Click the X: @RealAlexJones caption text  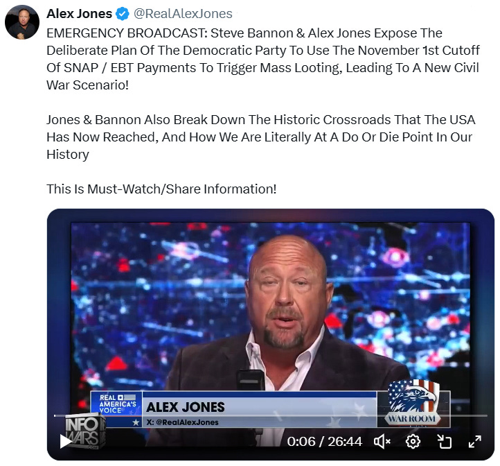coord(182,422)
